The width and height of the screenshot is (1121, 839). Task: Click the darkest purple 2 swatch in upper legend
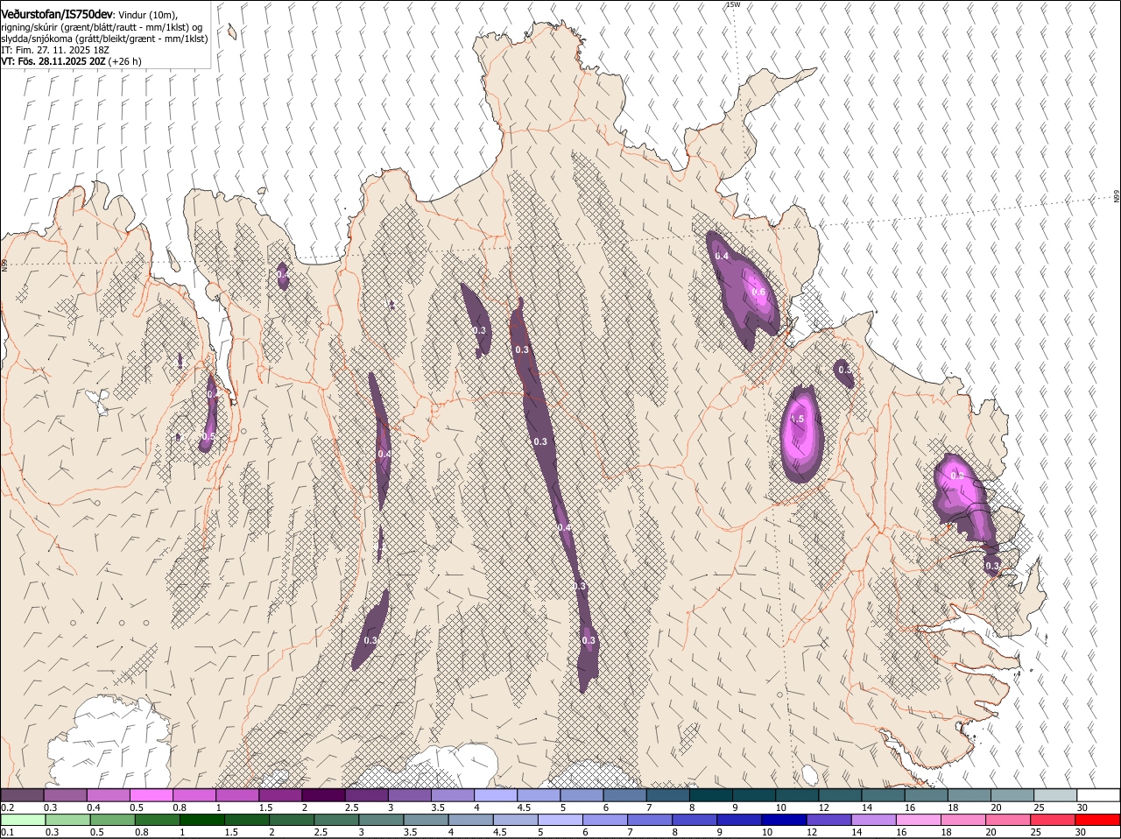coord(322,795)
